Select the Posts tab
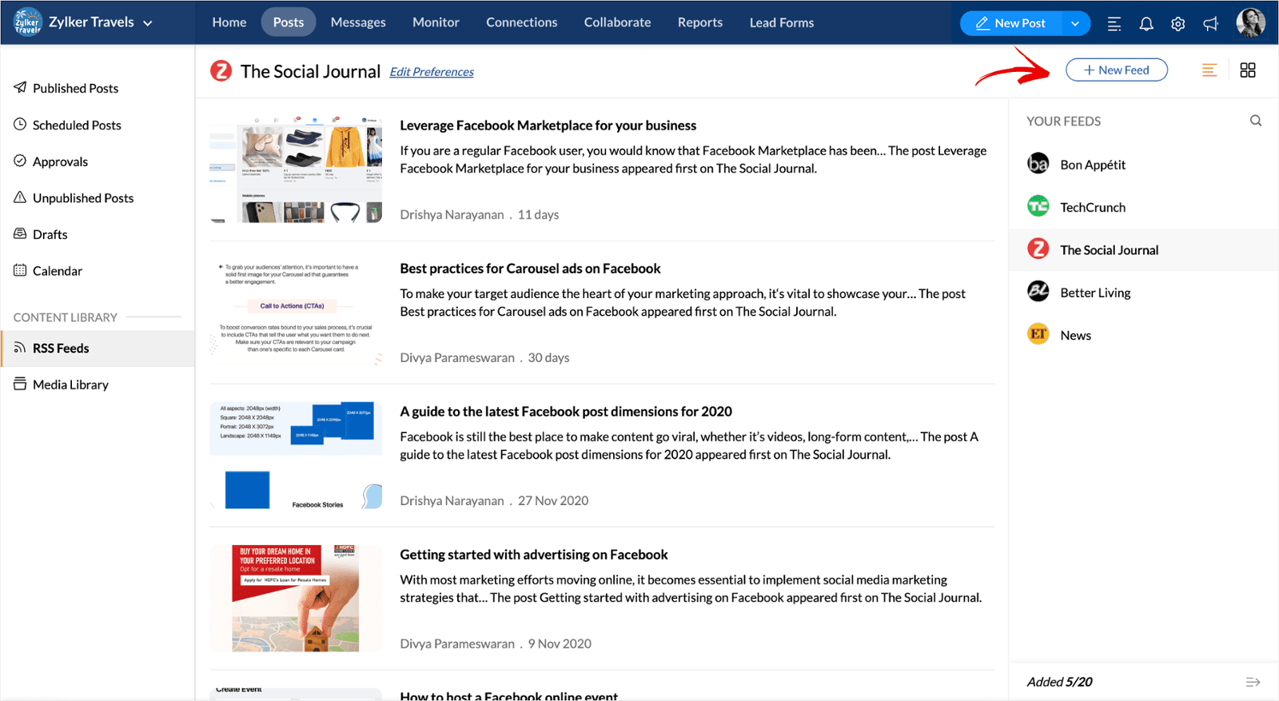 click(289, 22)
